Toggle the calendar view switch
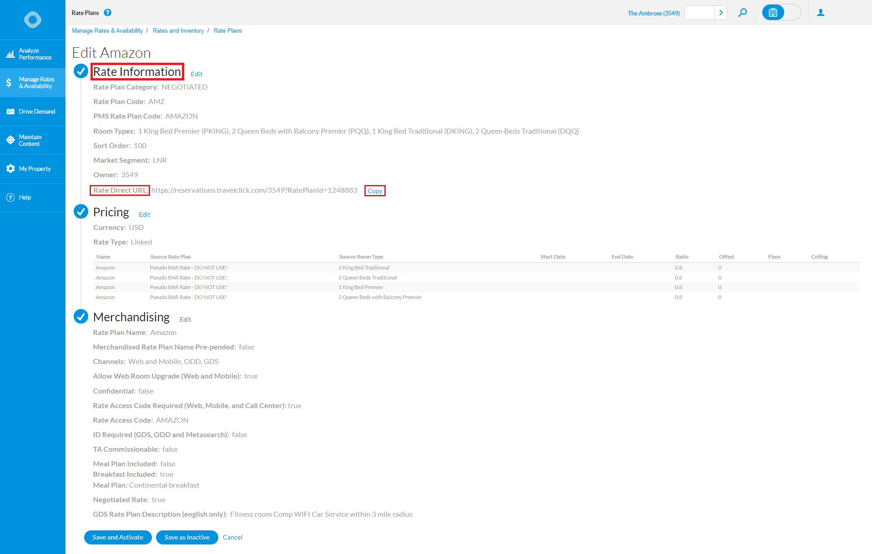 (x=781, y=13)
